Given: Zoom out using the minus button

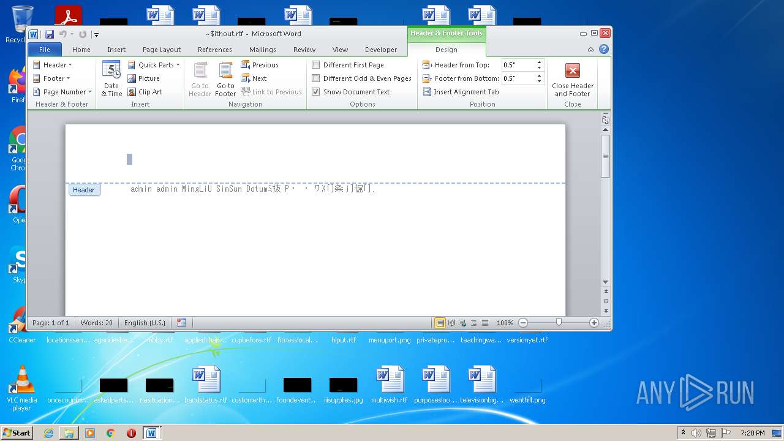Looking at the screenshot, I should click(523, 323).
